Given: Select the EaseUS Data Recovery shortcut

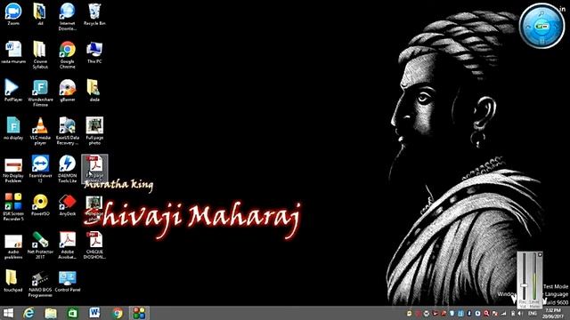Looking at the screenshot, I should tap(68, 131).
